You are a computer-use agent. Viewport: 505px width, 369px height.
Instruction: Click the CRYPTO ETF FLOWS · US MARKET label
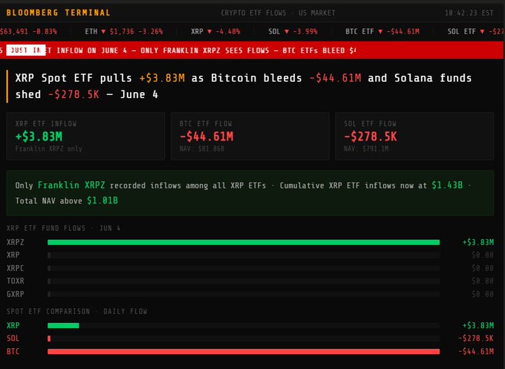[x=278, y=13]
